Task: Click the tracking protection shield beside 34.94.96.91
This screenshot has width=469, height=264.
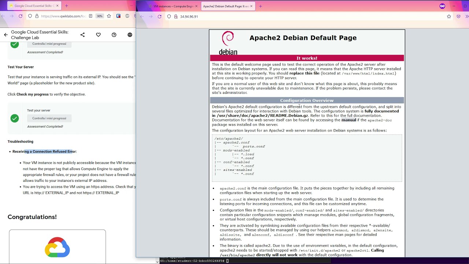Action: 169,16
